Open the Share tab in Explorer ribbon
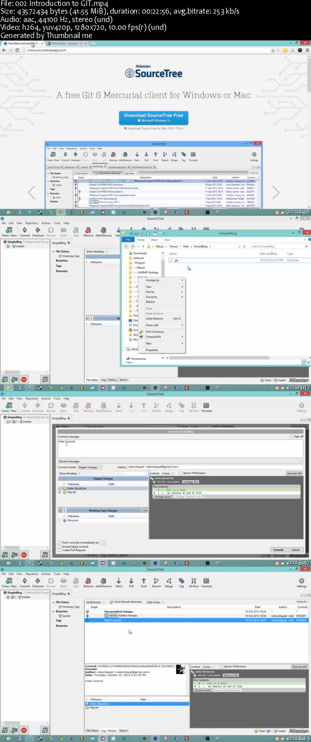311x742 pixels. [x=154, y=240]
